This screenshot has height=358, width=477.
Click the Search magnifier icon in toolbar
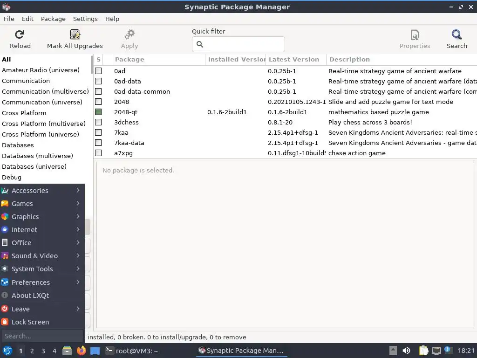click(457, 34)
